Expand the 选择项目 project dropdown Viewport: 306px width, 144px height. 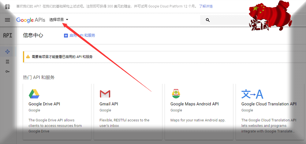(x=59, y=20)
